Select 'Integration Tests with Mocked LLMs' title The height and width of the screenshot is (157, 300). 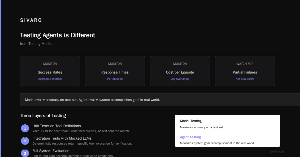click(x=62, y=138)
